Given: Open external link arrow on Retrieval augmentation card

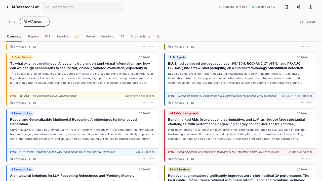Looking at the screenshot, I should click(312, 169).
